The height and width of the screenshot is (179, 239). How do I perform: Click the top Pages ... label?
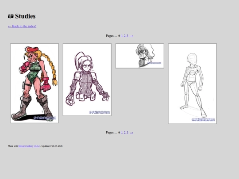pyautogui.click(x=112, y=36)
